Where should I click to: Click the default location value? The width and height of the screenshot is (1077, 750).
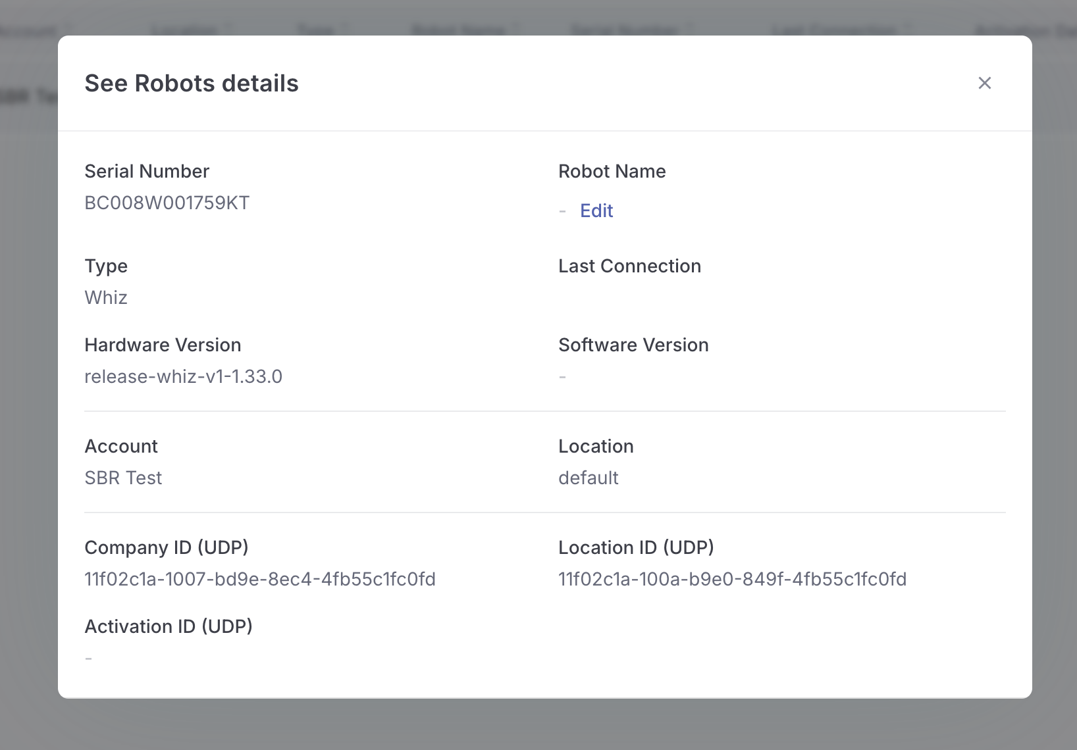[x=589, y=478]
